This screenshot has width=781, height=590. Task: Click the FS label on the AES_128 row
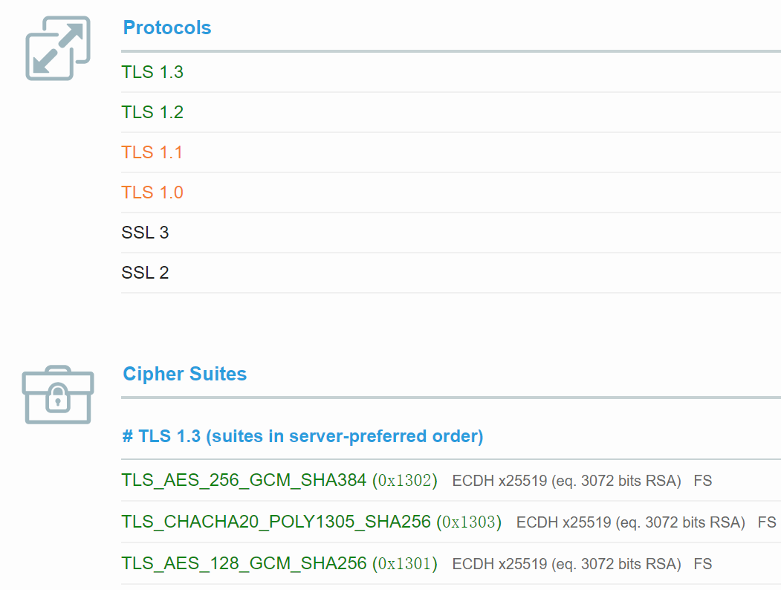[x=703, y=564]
